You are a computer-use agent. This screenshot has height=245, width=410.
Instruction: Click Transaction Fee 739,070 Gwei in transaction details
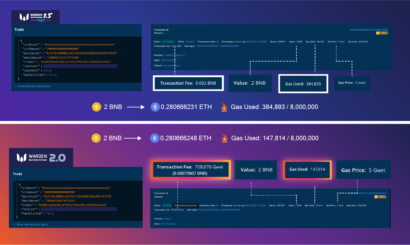[x=169, y=210]
